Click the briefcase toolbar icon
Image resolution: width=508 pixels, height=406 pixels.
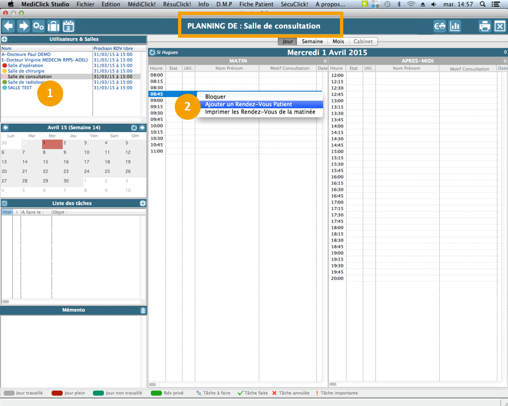tap(53, 26)
